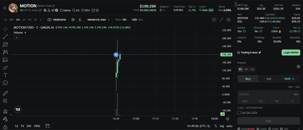Select the zoom in tool
Screen dimensions: 303x130
(5, 101)
